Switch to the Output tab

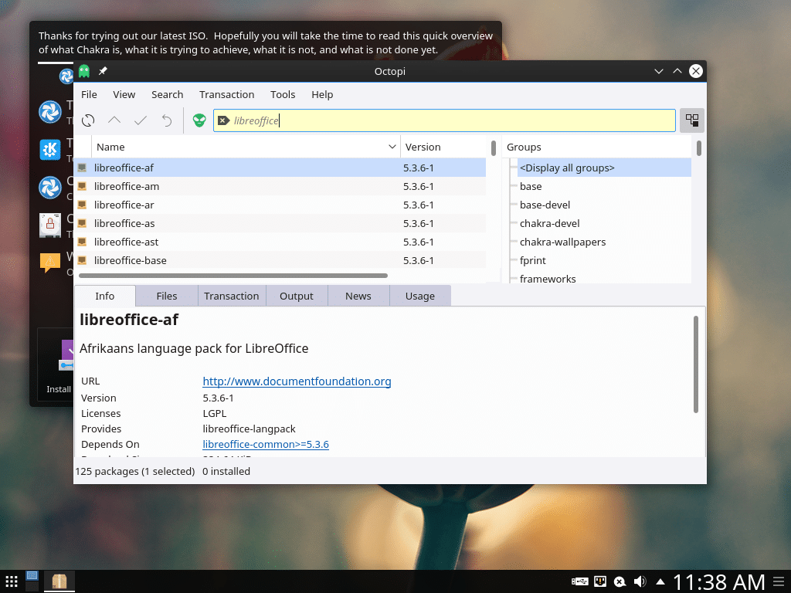297,296
